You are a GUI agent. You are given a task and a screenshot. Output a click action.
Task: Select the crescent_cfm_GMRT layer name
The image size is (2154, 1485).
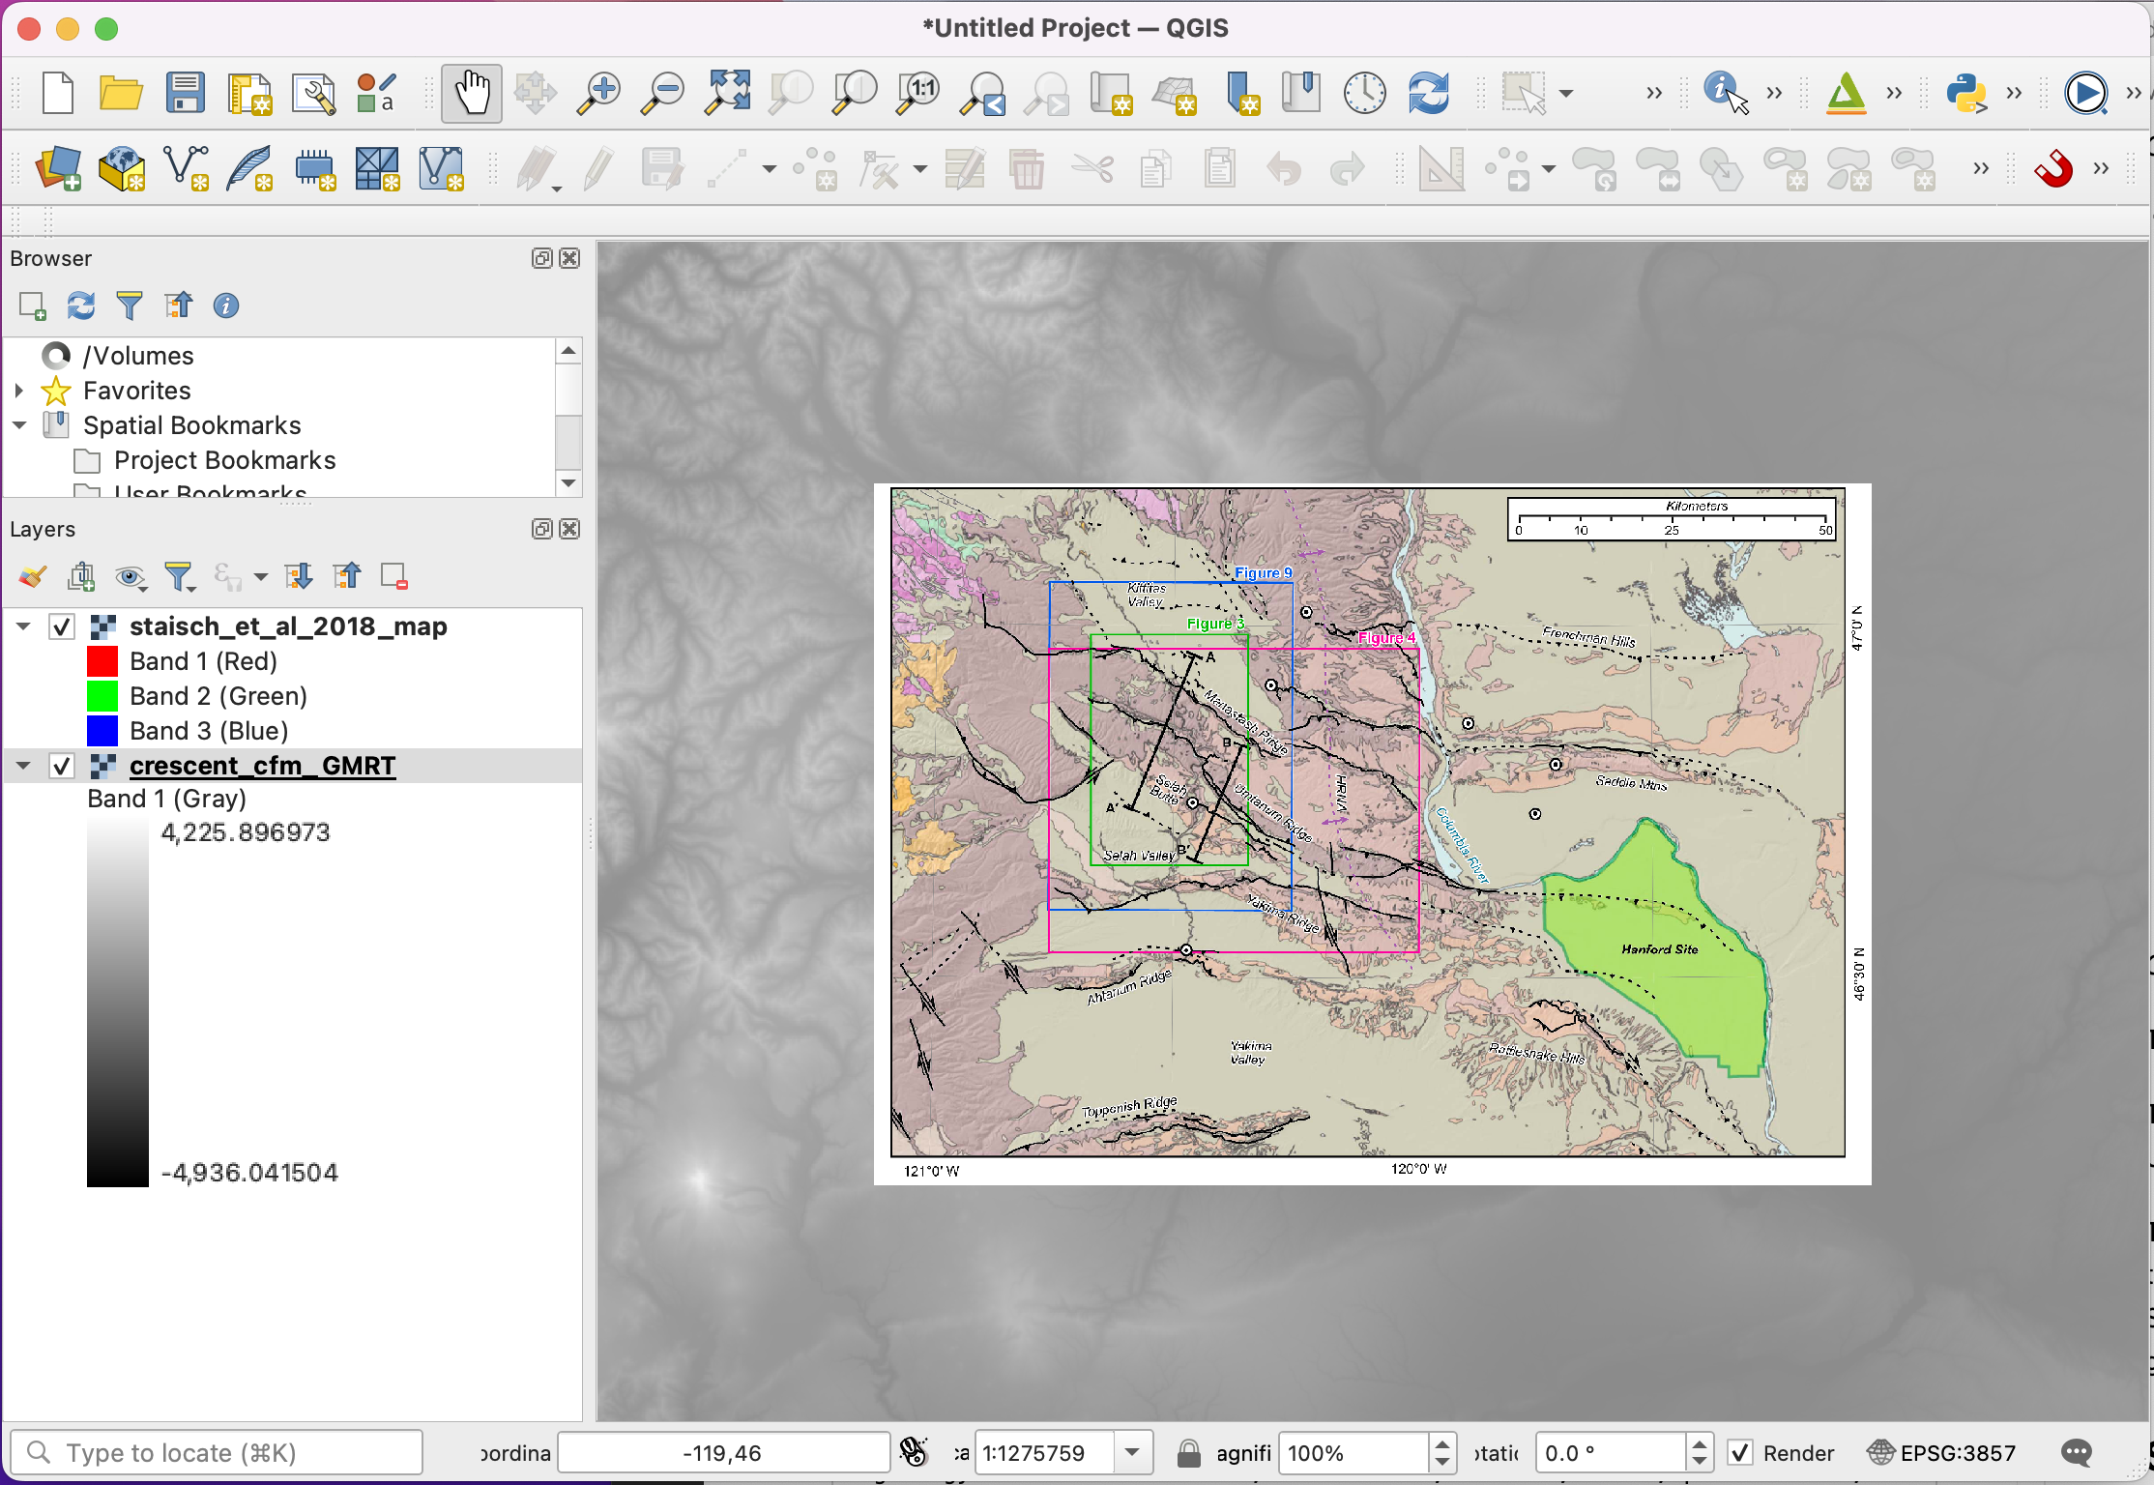click(x=262, y=767)
